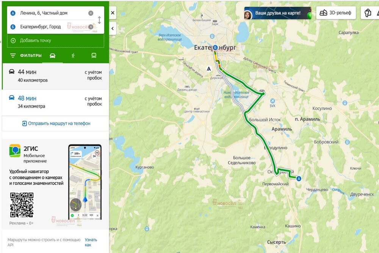This screenshot has height=253, width=379.
Task: Switch to public transport bus mode
Action: (94, 56)
